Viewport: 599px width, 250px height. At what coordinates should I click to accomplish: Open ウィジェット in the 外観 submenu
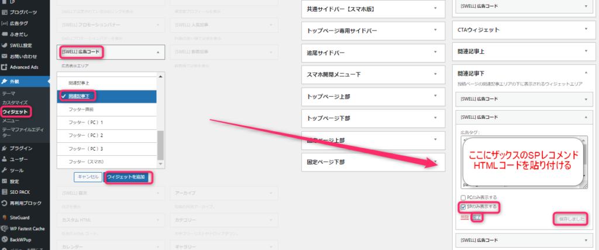(15, 111)
